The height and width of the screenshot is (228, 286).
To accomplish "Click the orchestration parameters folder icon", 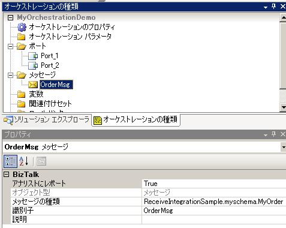I will pos(22,37).
